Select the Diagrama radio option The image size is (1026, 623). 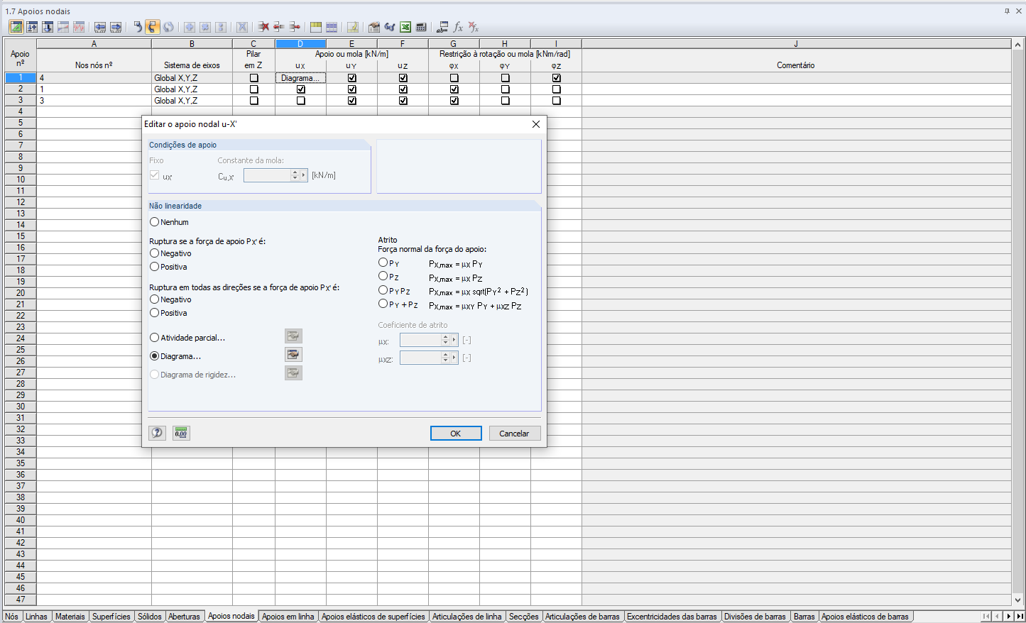pos(154,356)
